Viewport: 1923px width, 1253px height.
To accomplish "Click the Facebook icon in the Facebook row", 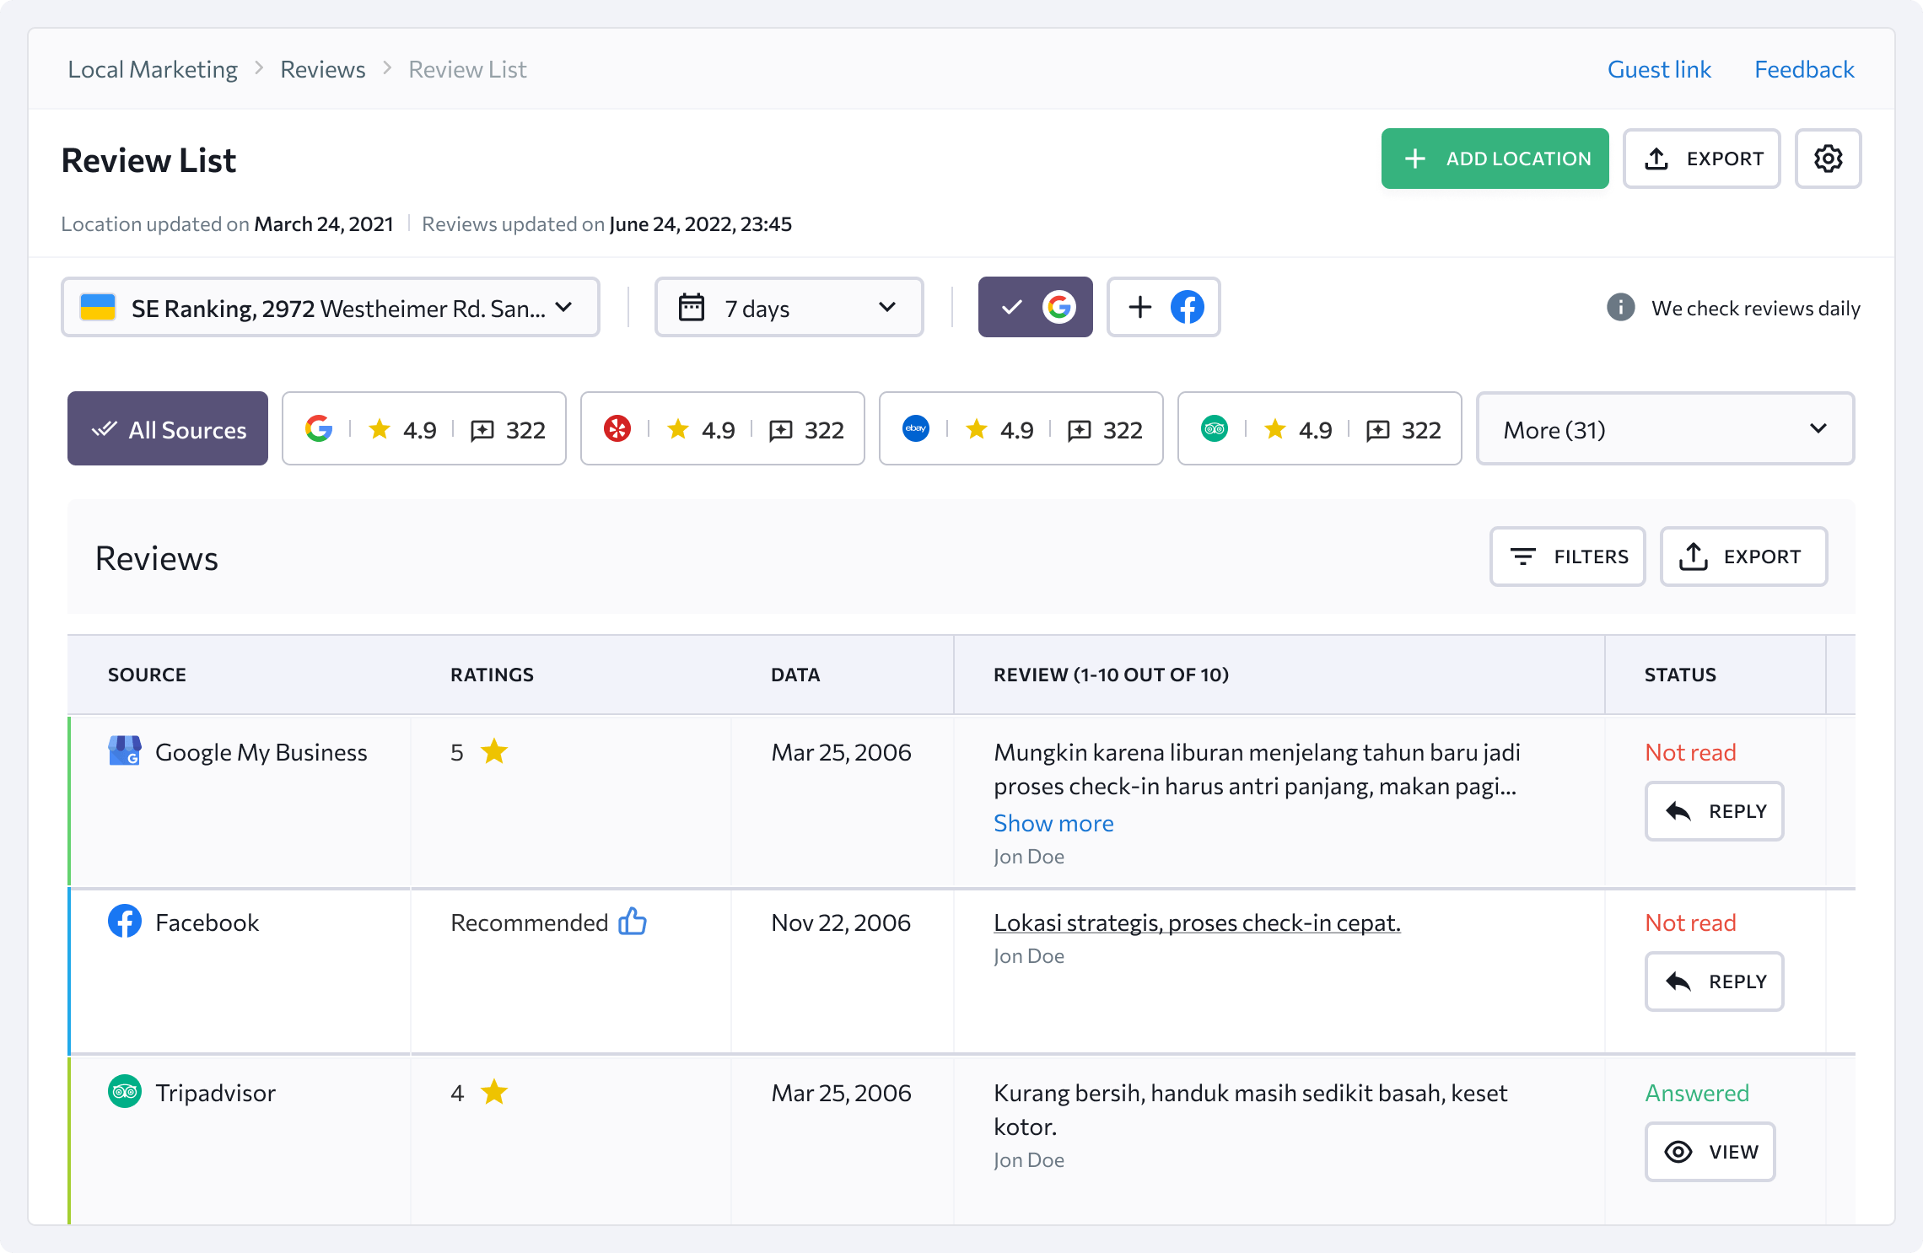I will [125, 922].
